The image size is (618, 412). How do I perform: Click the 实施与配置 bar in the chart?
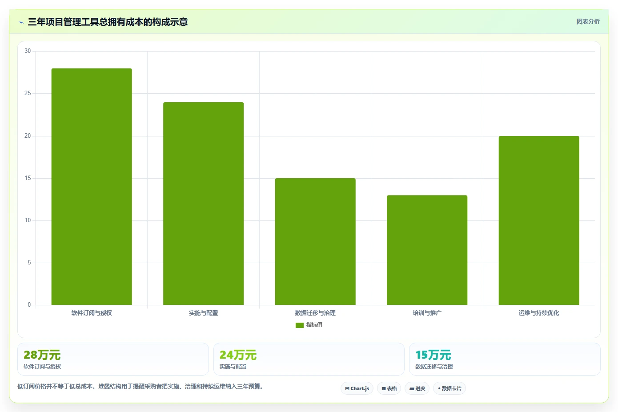point(203,204)
